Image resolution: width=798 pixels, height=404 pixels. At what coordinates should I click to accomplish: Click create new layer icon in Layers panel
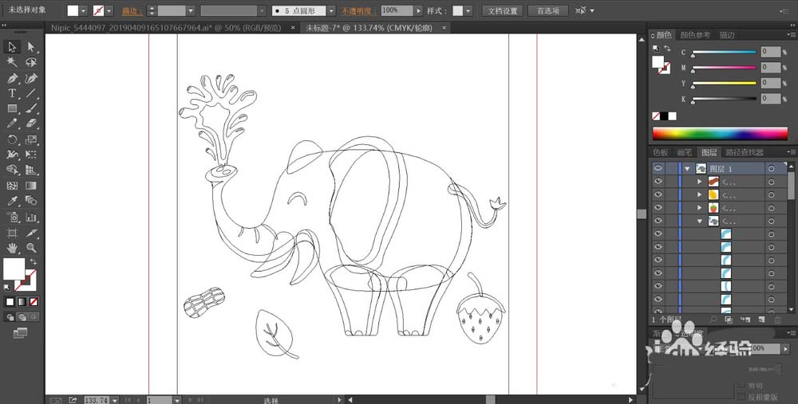point(761,320)
